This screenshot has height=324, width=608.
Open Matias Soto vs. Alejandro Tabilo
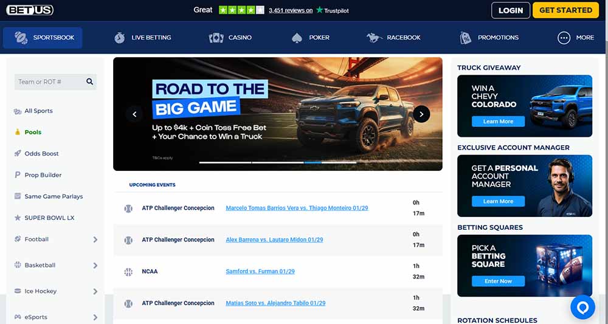pos(275,303)
